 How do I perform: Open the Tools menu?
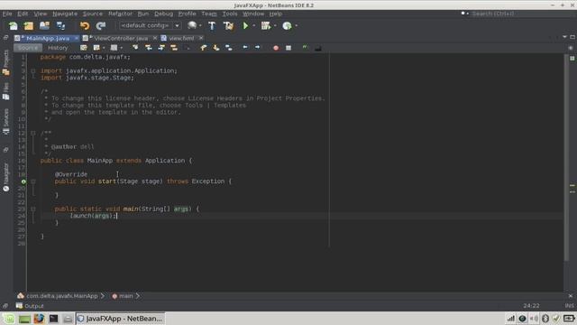point(230,14)
